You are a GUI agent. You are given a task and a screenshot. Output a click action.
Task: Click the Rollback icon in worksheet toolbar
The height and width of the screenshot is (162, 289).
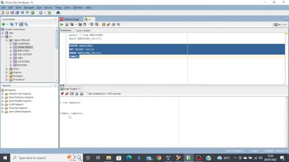(96, 24)
